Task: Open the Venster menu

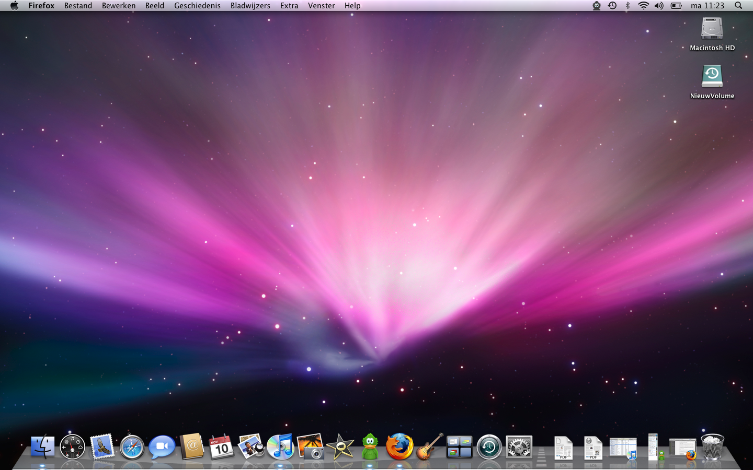Action: point(321,6)
